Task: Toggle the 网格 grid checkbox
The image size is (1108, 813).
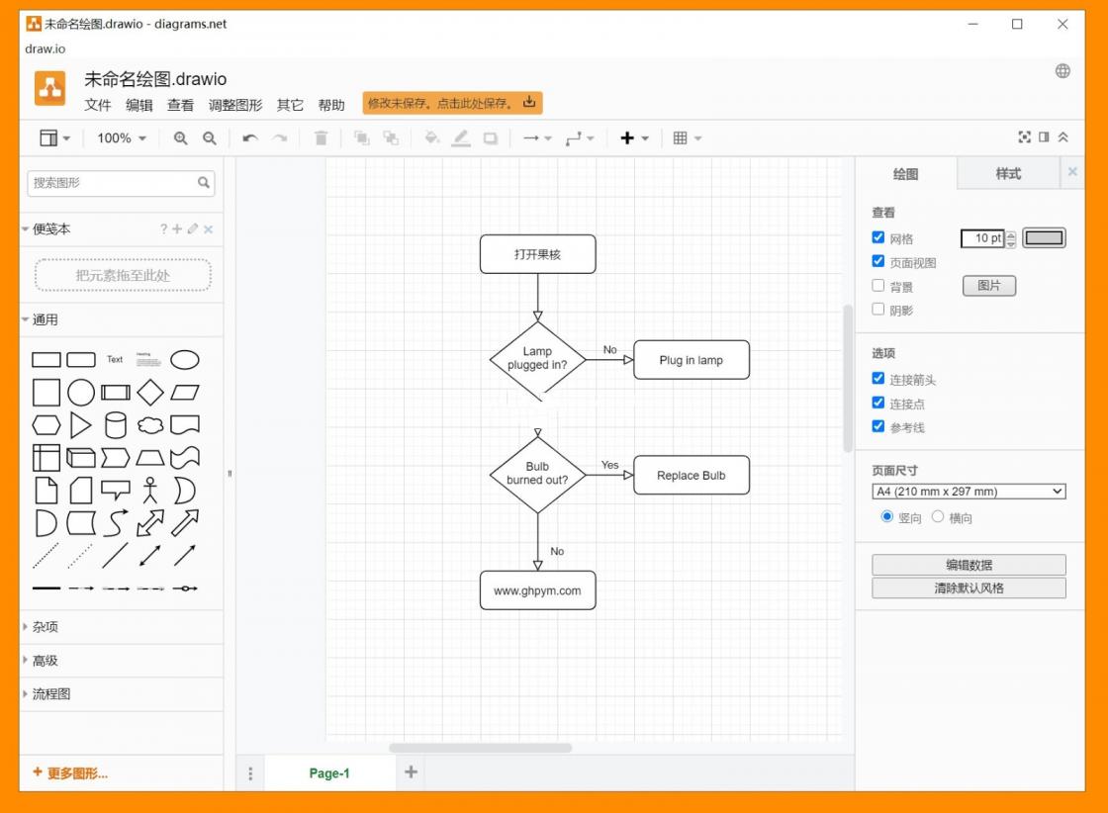Action: pos(877,237)
